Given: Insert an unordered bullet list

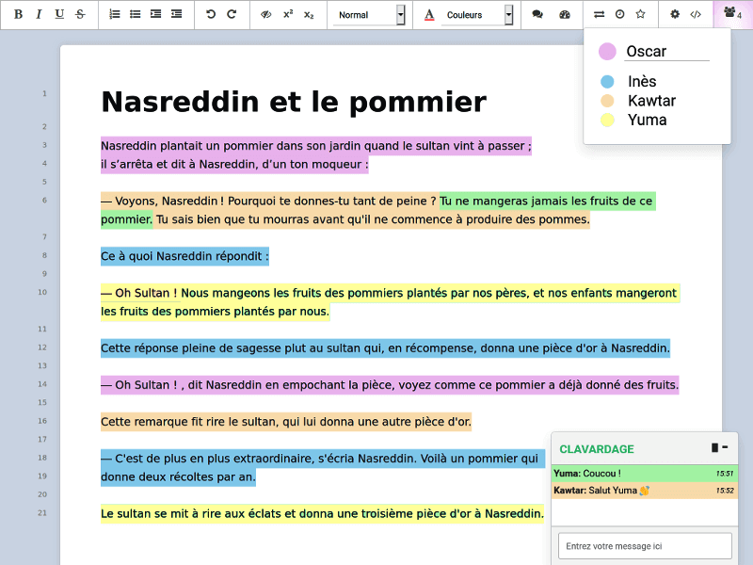Looking at the screenshot, I should pyautogui.click(x=136, y=14).
